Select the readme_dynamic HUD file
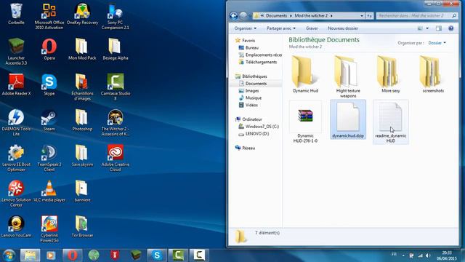The height and width of the screenshot is (262, 465). pos(391,122)
